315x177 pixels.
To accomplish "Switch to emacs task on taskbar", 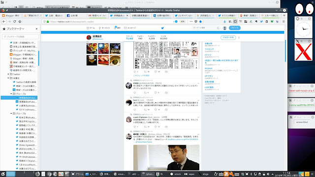I will click(x=119, y=174).
